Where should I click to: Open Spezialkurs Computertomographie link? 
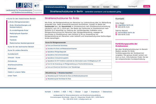(58, 58)
